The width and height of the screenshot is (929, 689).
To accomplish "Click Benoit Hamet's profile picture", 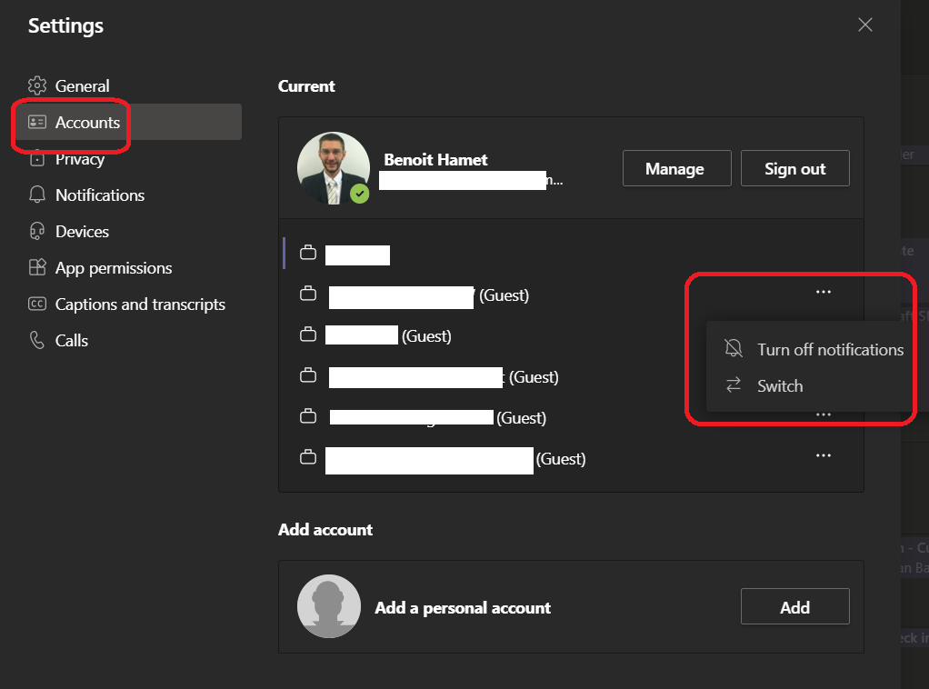I will 333,168.
